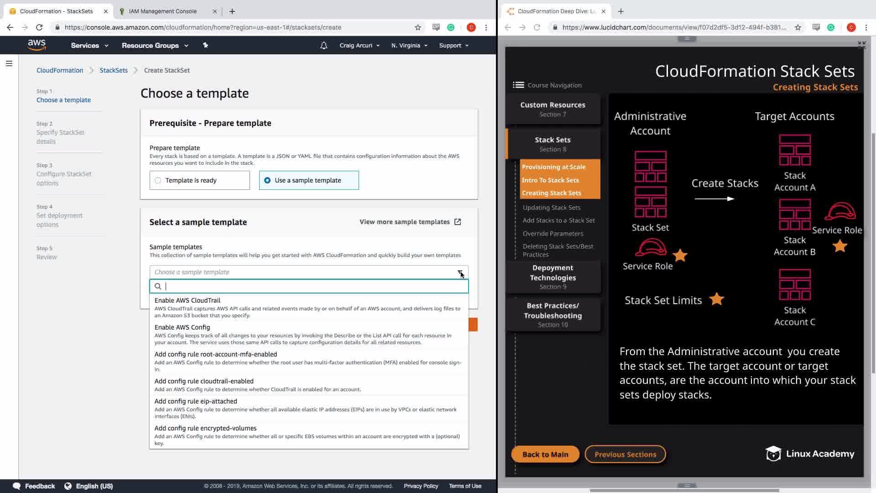Open the StackSets breadcrumb link
The image size is (876, 493).
click(114, 70)
